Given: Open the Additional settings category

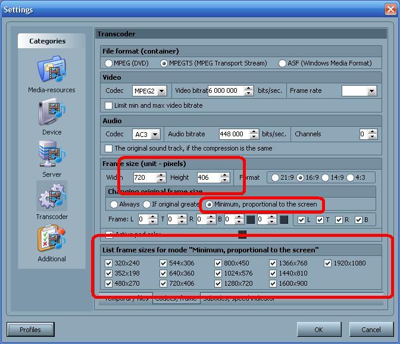Looking at the screenshot, I should coord(52,243).
